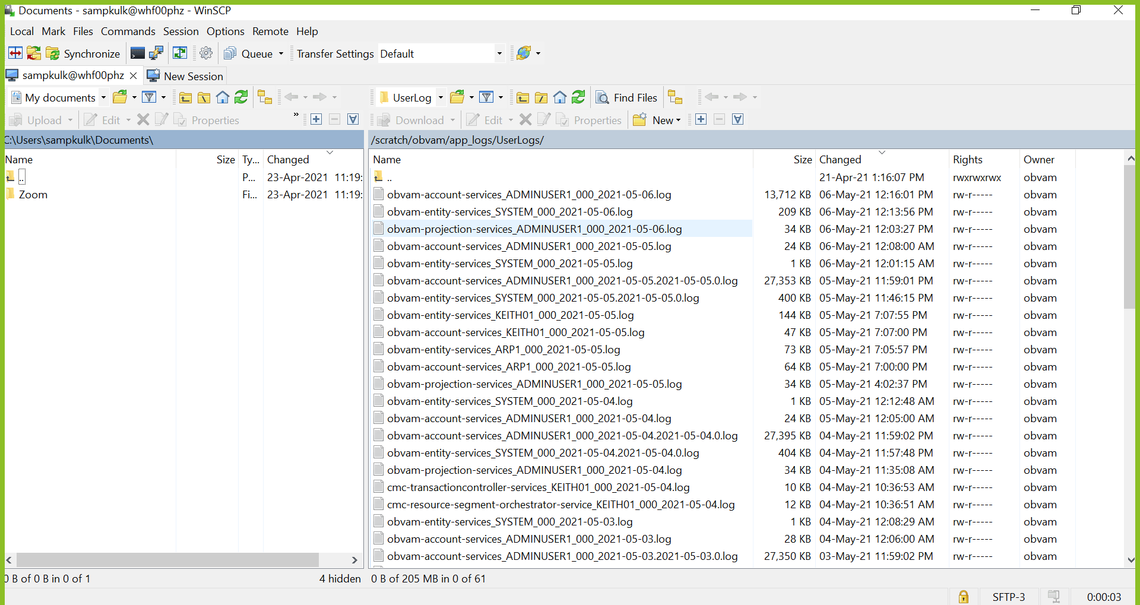This screenshot has width=1140, height=605.
Task: Open Preferences gear icon
Action: pos(206,53)
